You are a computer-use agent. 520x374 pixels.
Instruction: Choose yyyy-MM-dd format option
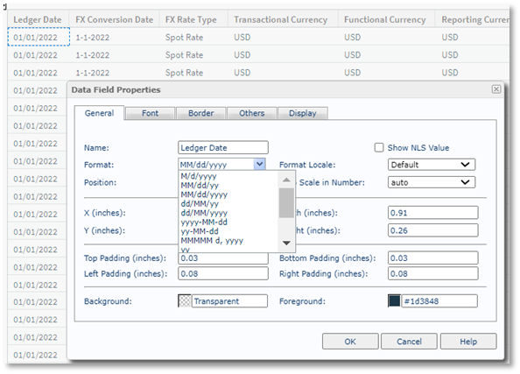[204, 222]
